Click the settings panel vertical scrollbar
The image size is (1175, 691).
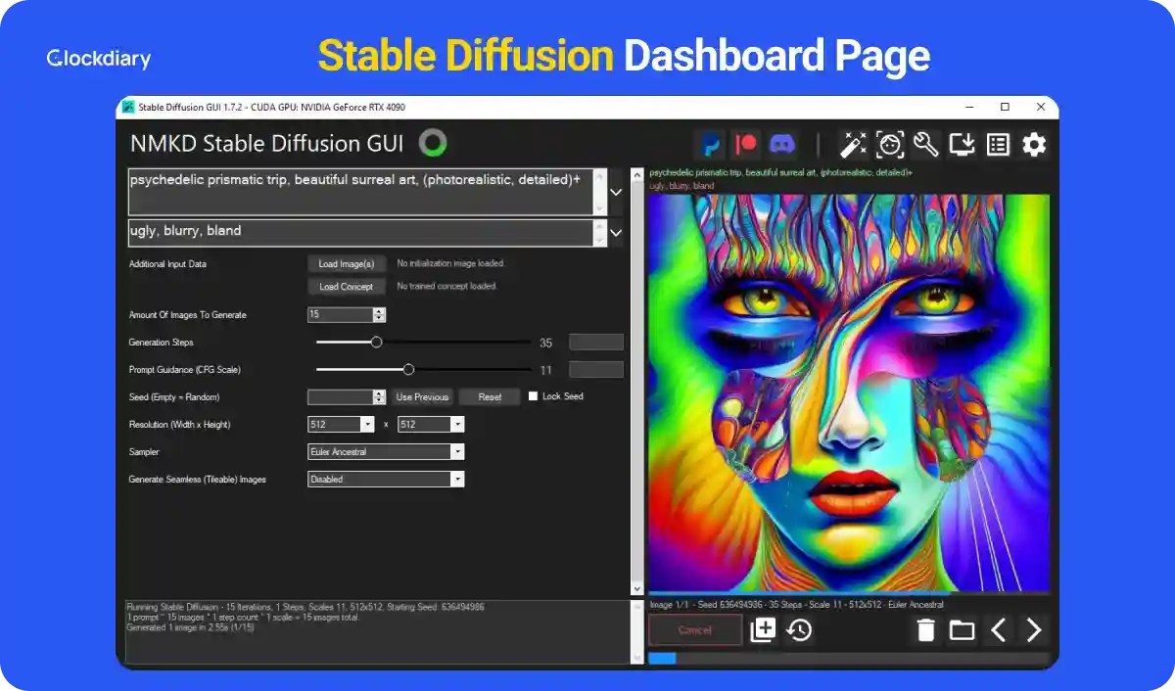click(x=637, y=382)
